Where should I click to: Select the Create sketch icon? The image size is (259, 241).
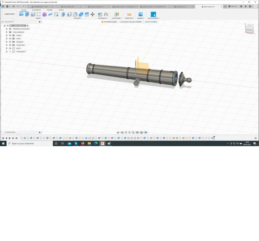[56, 14]
